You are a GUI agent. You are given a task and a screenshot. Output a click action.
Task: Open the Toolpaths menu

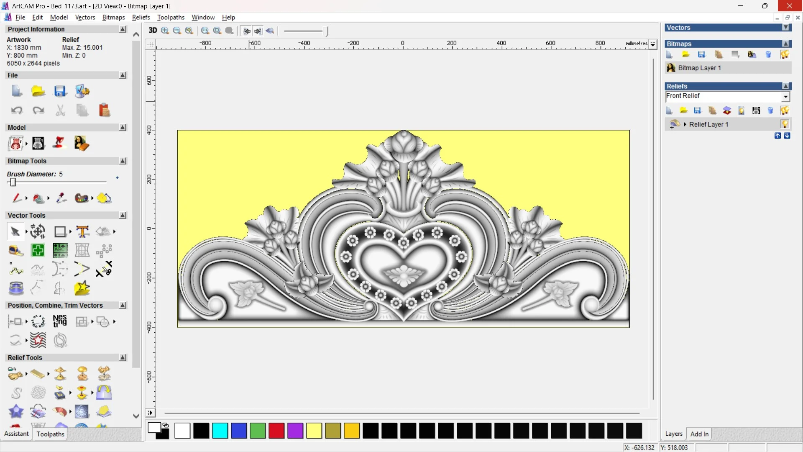pos(171,17)
